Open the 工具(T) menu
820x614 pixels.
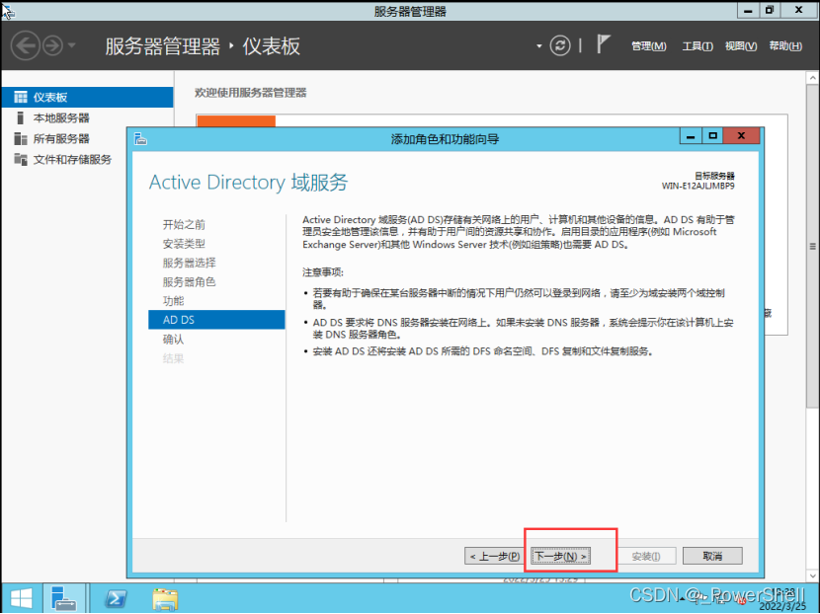tap(697, 46)
